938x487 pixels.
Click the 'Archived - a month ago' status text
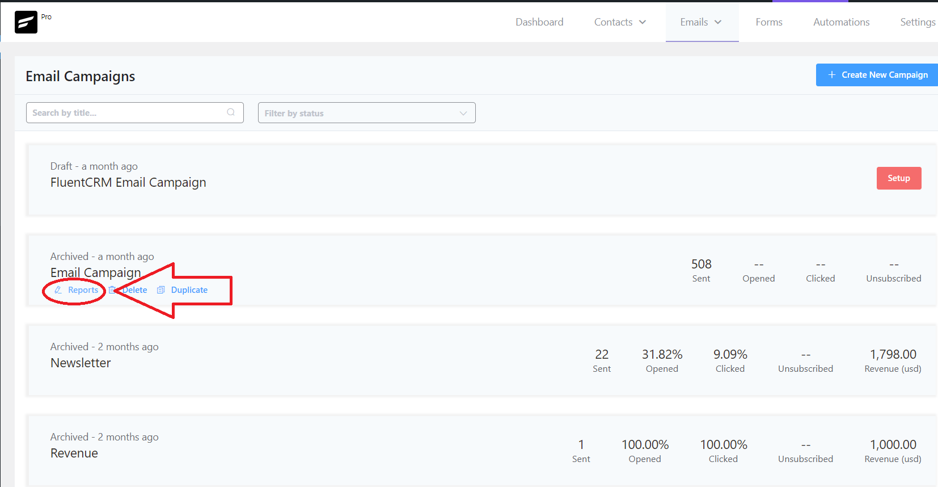click(102, 257)
